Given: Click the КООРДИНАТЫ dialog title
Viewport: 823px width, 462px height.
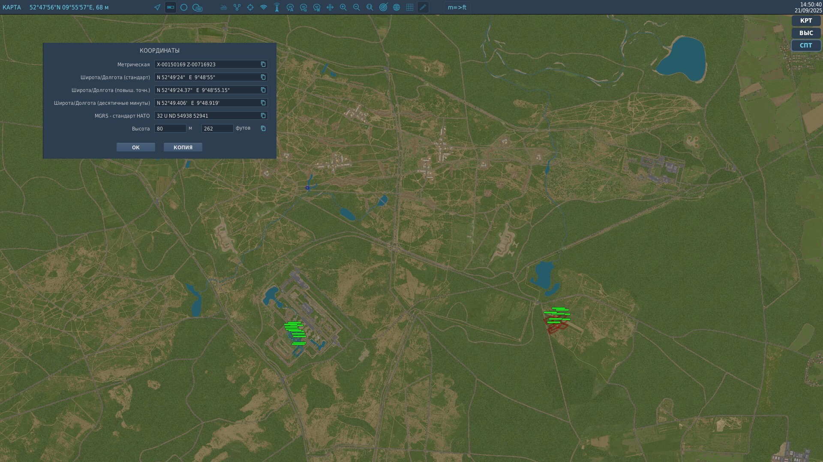Looking at the screenshot, I should (159, 50).
